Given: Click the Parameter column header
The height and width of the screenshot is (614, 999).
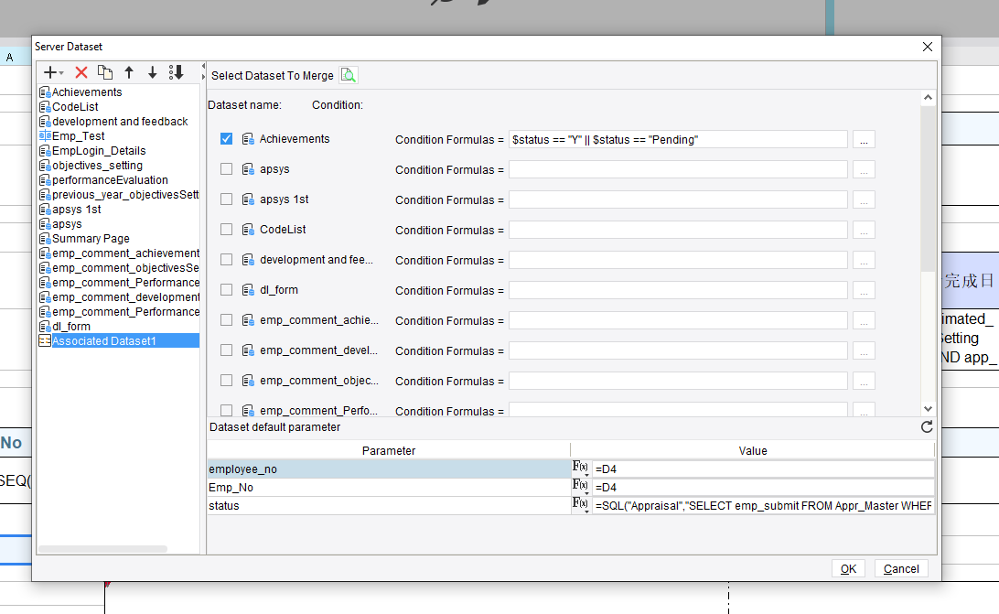Looking at the screenshot, I should [389, 451].
